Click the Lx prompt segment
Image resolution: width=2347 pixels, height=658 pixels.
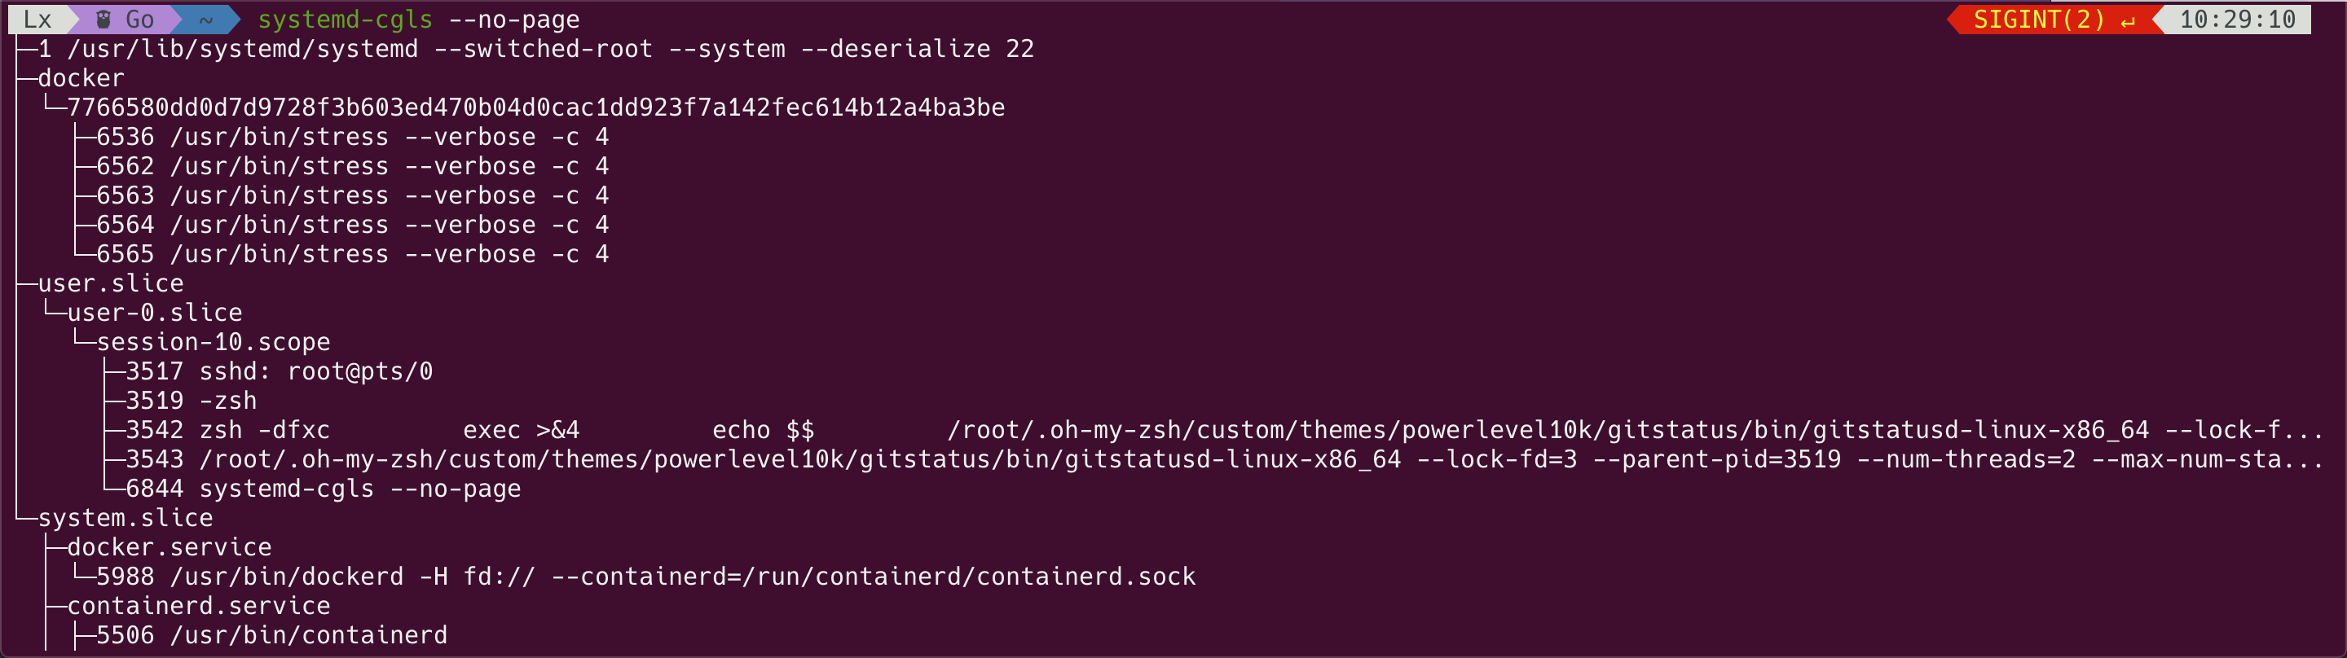pyautogui.click(x=38, y=19)
